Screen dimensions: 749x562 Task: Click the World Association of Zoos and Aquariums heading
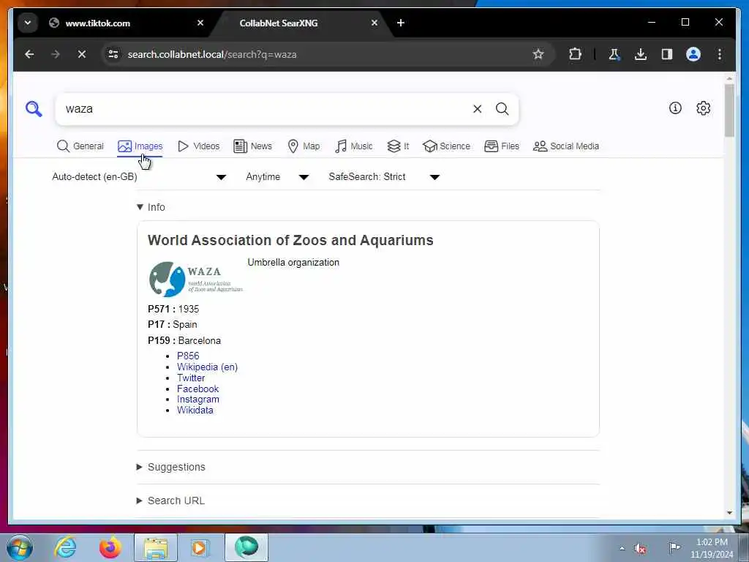290,240
